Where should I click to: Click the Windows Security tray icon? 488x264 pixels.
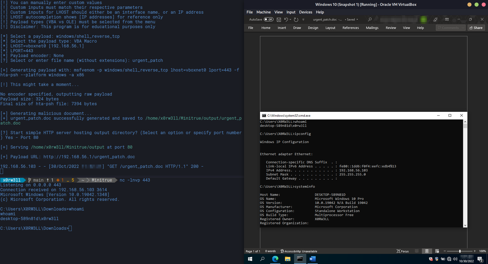[x=431, y=259]
